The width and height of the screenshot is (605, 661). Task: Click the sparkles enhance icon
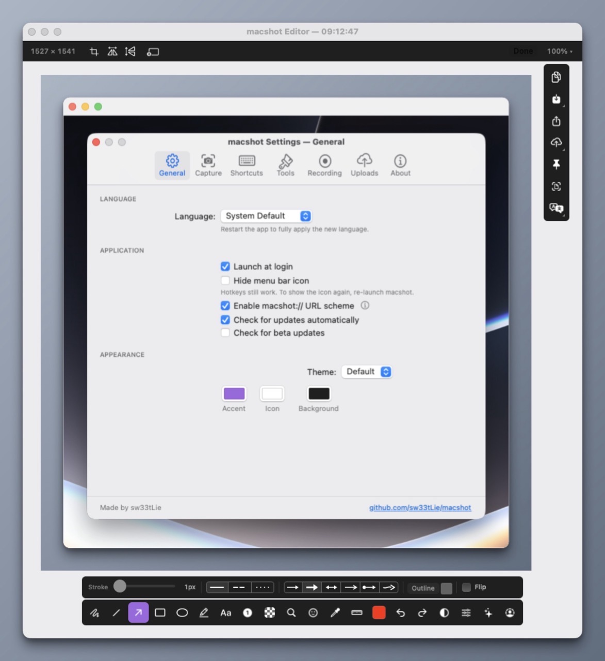488,613
